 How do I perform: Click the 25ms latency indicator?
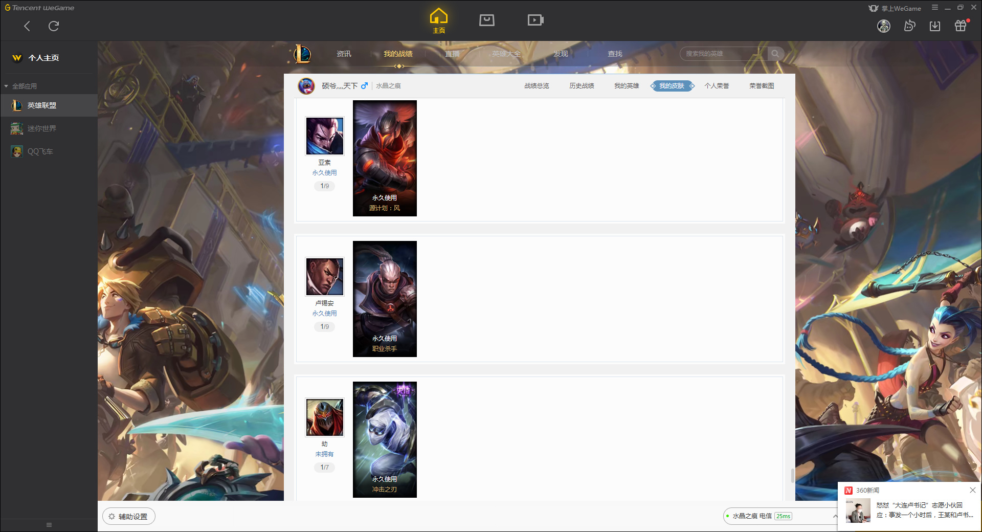pyautogui.click(x=783, y=516)
